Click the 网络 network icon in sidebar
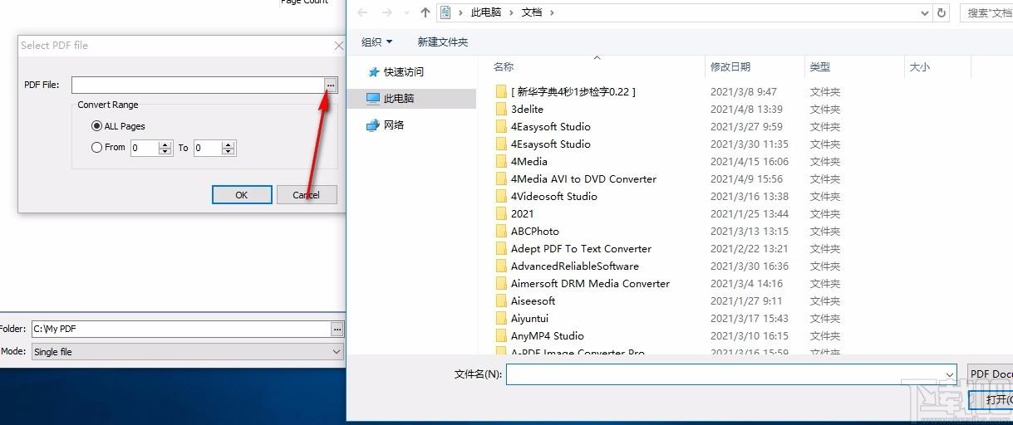Viewport: 1013px width, 425px height. click(x=373, y=125)
